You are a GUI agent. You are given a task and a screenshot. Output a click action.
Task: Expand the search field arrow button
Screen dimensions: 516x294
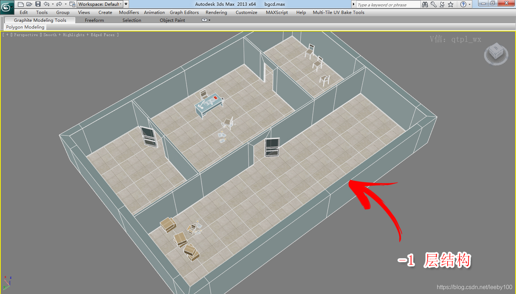354,4
